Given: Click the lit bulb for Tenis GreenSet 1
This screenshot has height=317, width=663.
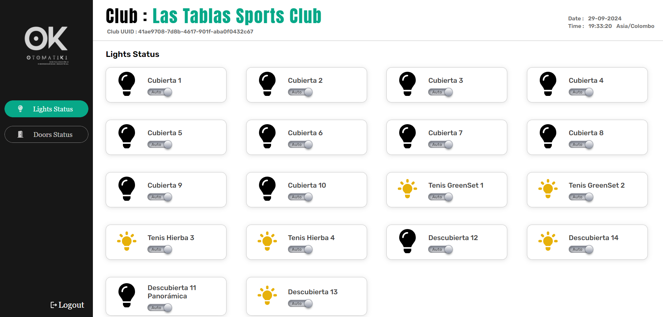Looking at the screenshot, I should coord(407,189).
